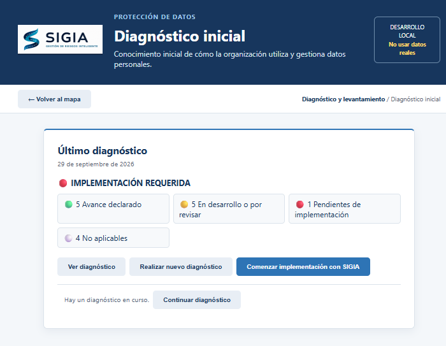Click the Último diagnóstico heading
The width and height of the screenshot is (446, 346).
[103, 150]
